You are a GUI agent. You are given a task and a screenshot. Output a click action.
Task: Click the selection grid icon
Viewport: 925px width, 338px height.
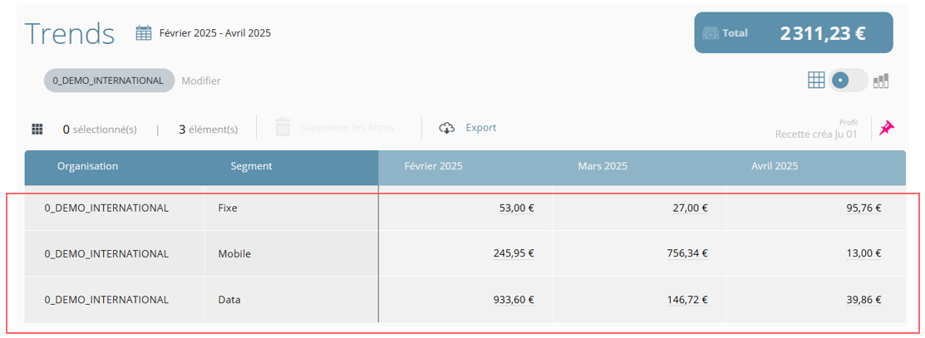(x=37, y=130)
